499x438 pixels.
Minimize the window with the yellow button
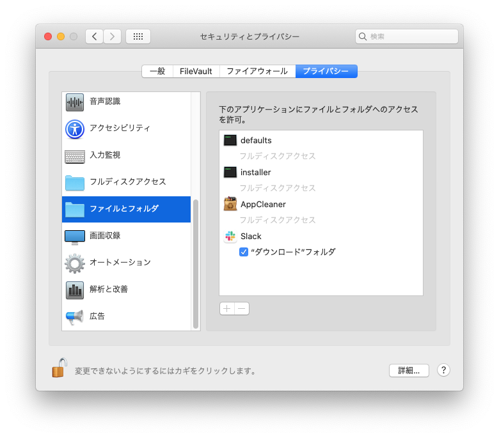61,36
